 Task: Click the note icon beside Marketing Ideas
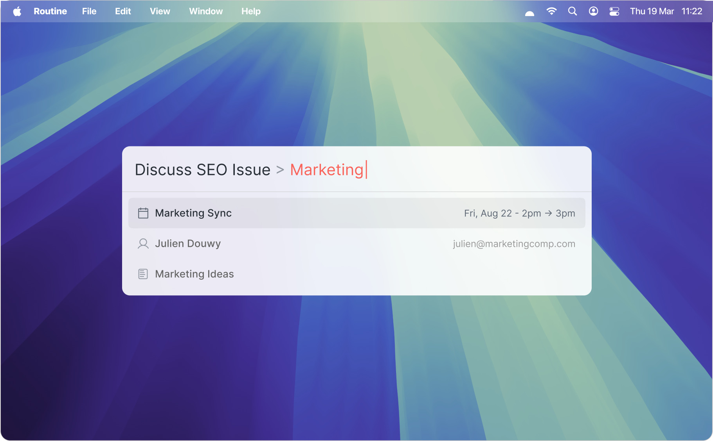click(x=143, y=274)
